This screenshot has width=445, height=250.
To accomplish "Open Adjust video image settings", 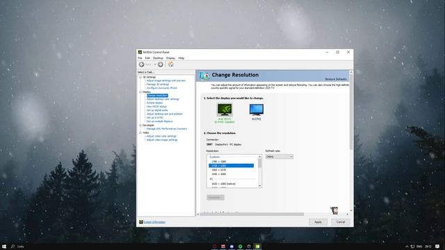I will pyautogui.click(x=162, y=140).
